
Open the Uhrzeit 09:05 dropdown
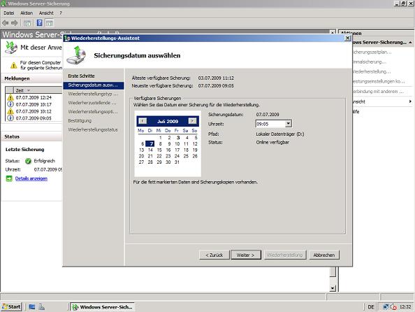tap(289, 124)
